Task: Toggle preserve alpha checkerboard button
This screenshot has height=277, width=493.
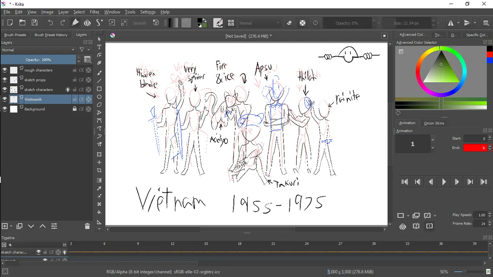Action: click(x=302, y=23)
